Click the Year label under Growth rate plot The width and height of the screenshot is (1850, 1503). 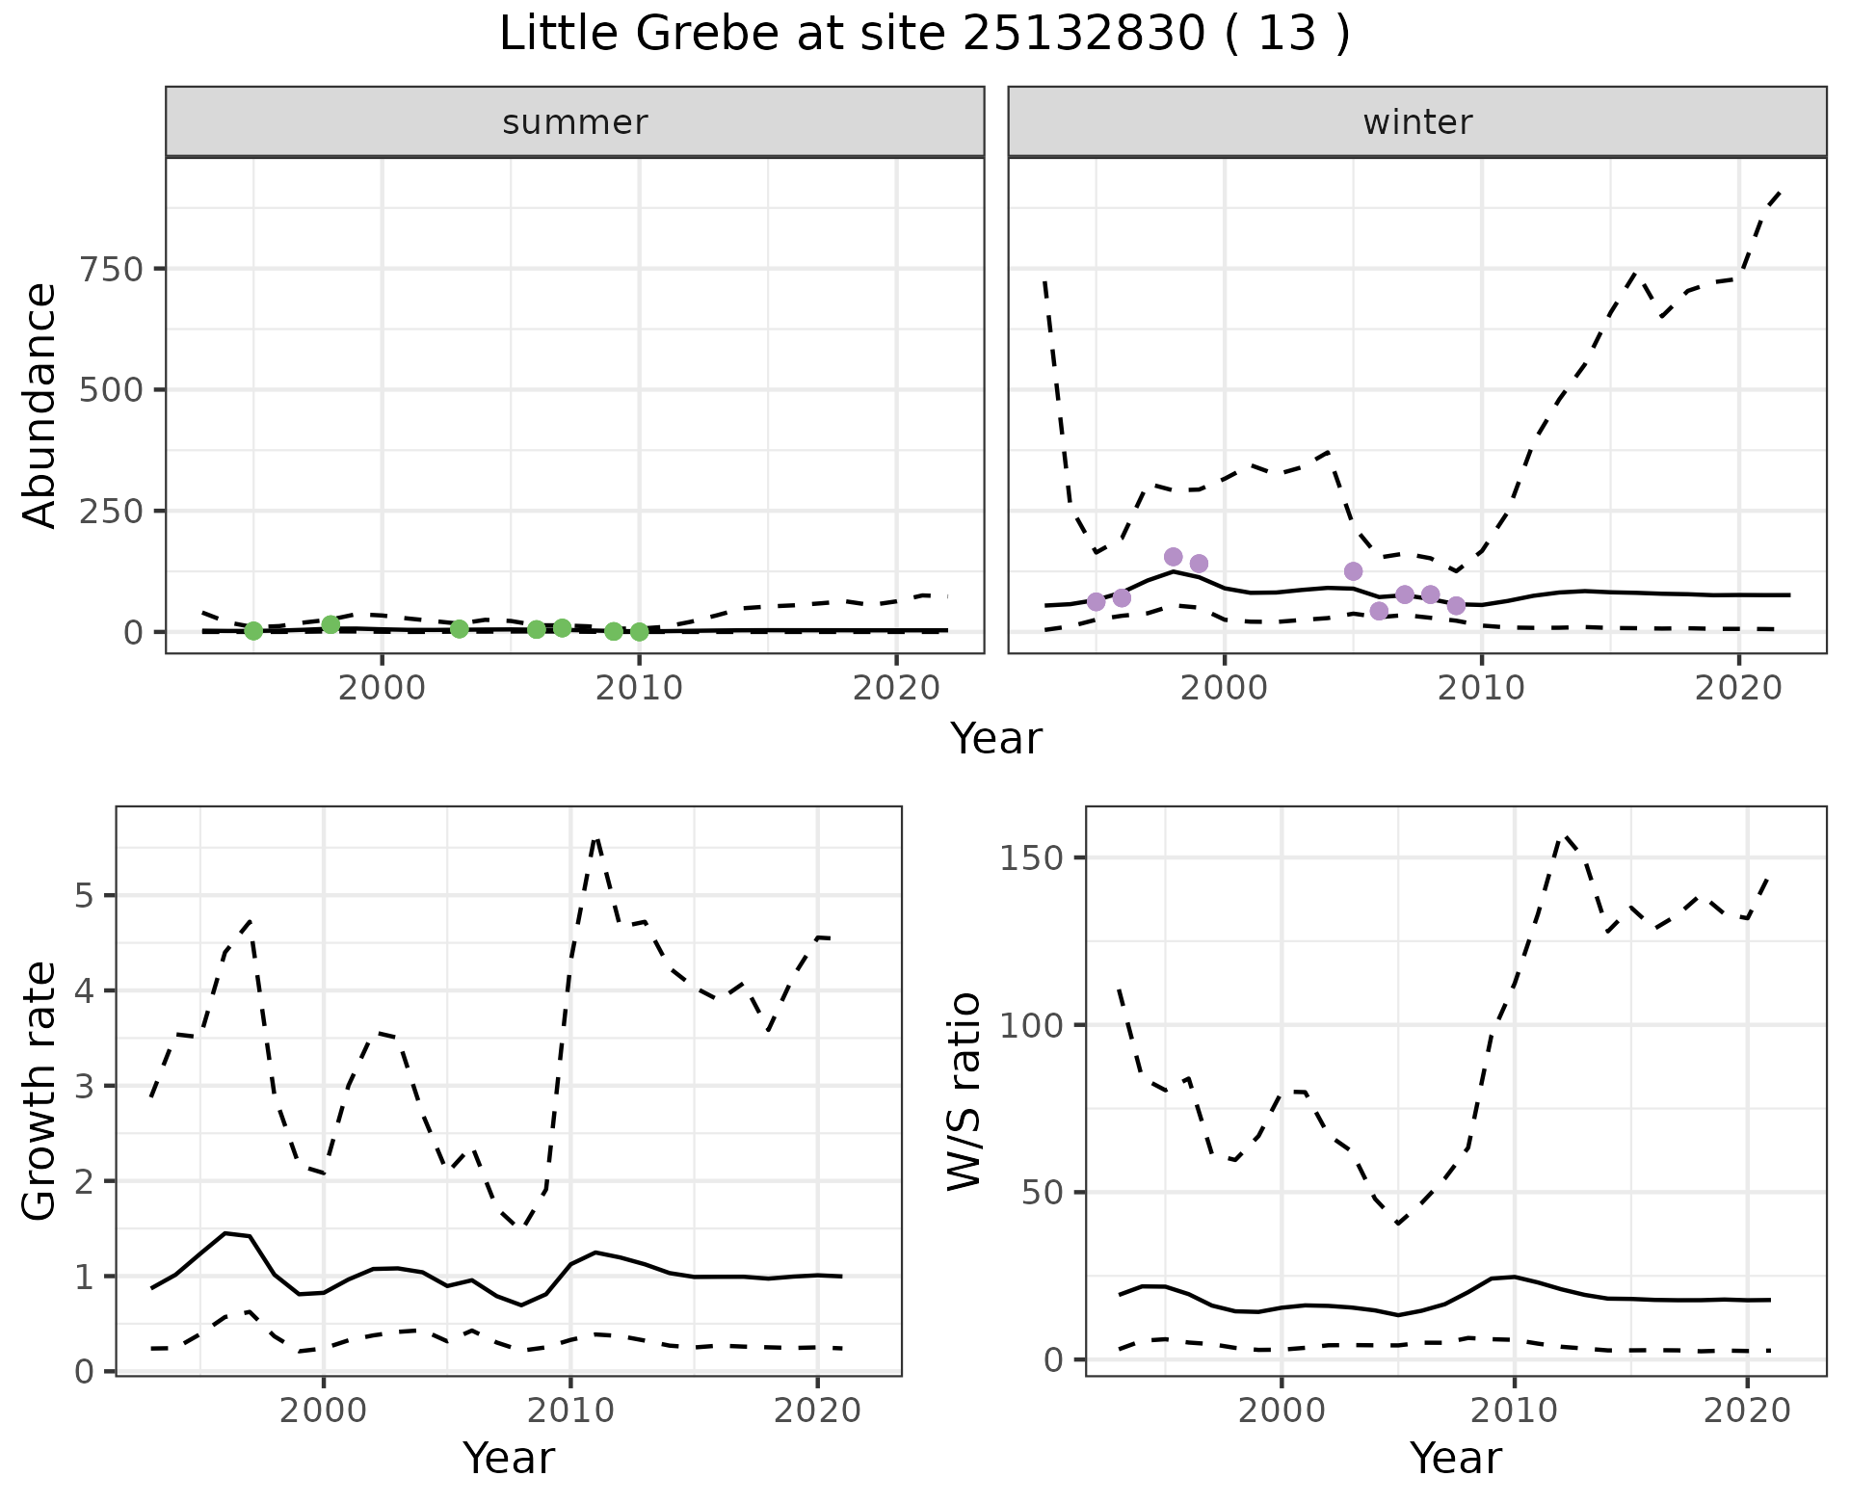(509, 1458)
